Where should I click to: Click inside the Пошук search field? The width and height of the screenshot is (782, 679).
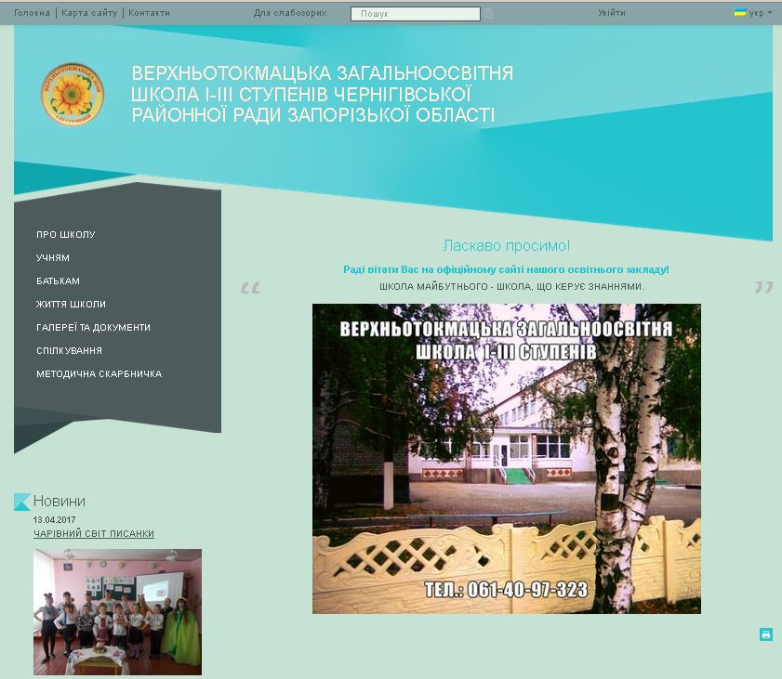click(416, 14)
